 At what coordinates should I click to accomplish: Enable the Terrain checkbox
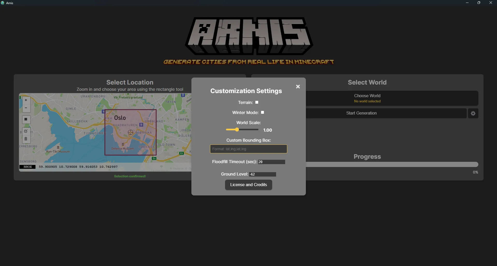coord(257,102)
